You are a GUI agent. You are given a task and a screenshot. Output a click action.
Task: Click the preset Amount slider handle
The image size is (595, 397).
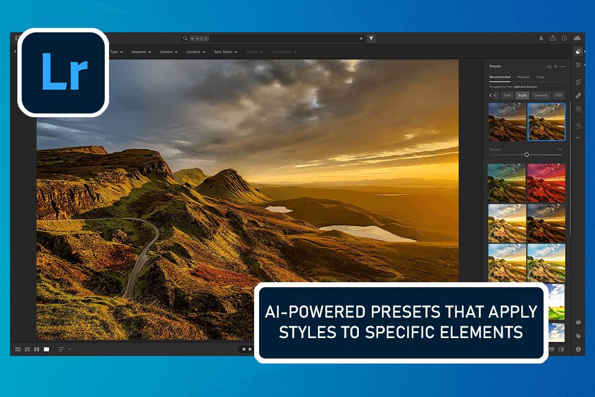[x=526, y=154]
